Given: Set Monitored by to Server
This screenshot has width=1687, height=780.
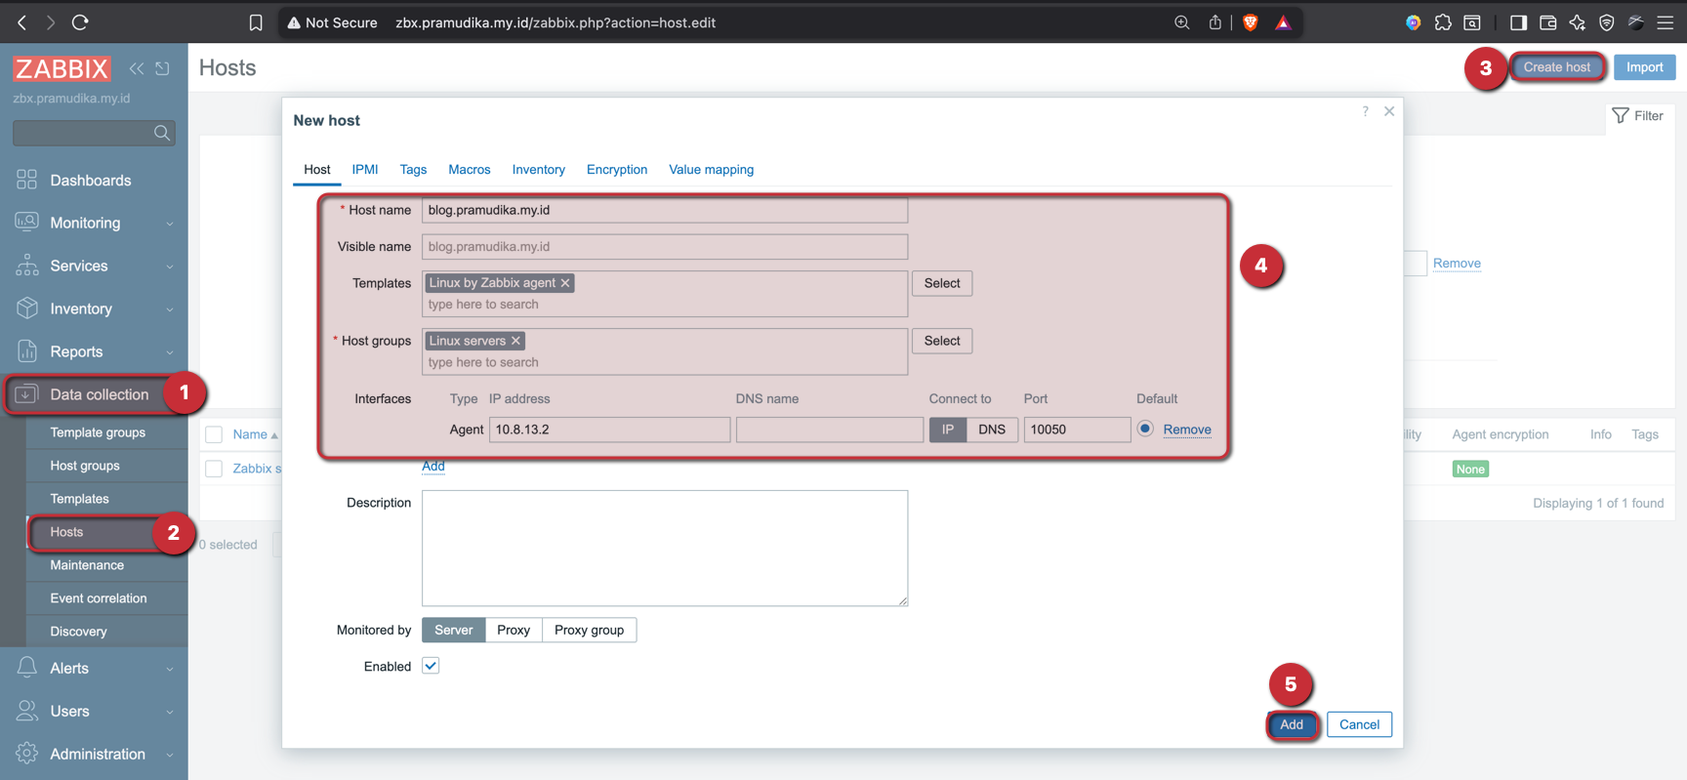Looking at the screenshot, I should click(454, 630).
